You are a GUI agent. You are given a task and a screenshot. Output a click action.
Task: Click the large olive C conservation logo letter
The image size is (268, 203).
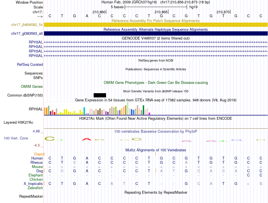point(50,139)
